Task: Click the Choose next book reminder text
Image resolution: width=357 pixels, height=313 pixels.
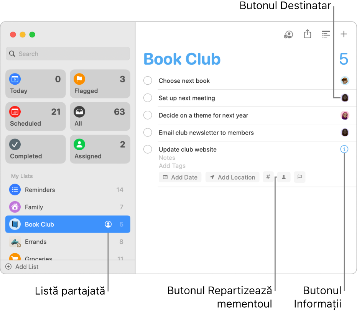Action: click(x=184, y=81)
